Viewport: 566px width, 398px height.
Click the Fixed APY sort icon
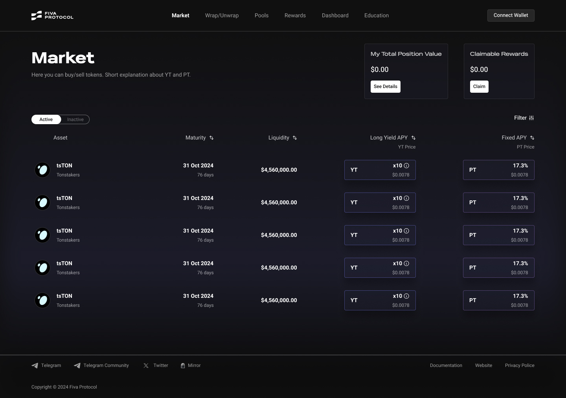[x=532, y=138]
